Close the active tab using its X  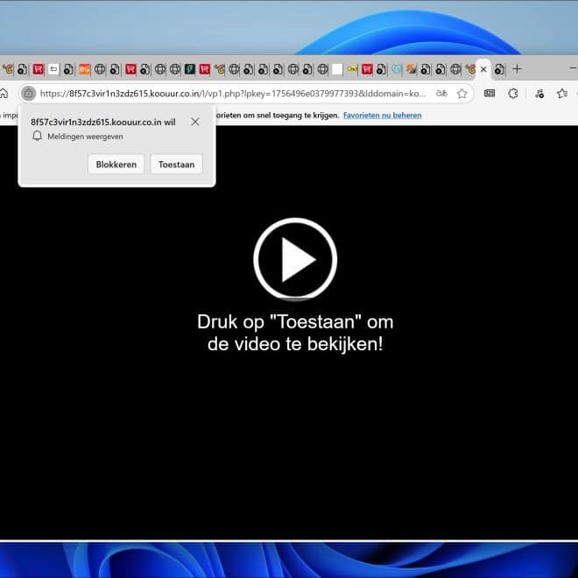(x=483, y=69)
